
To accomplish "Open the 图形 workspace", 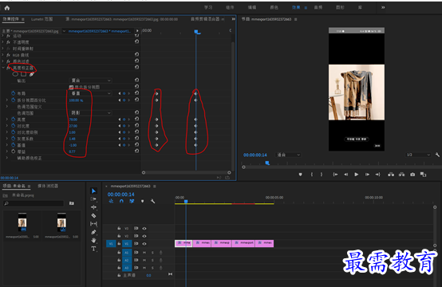I will (x=340, y=8).
